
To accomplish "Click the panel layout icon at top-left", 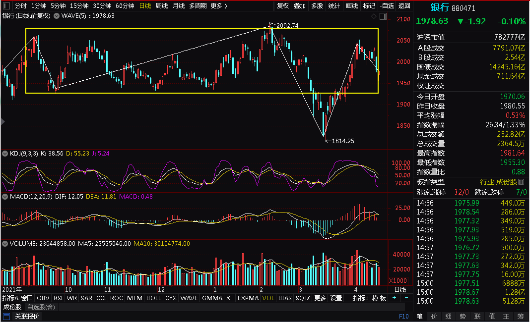I will [6, 6].
